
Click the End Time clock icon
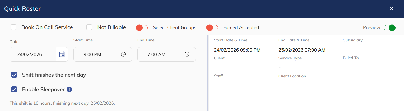pyautogui.click(x=187, y=54)
